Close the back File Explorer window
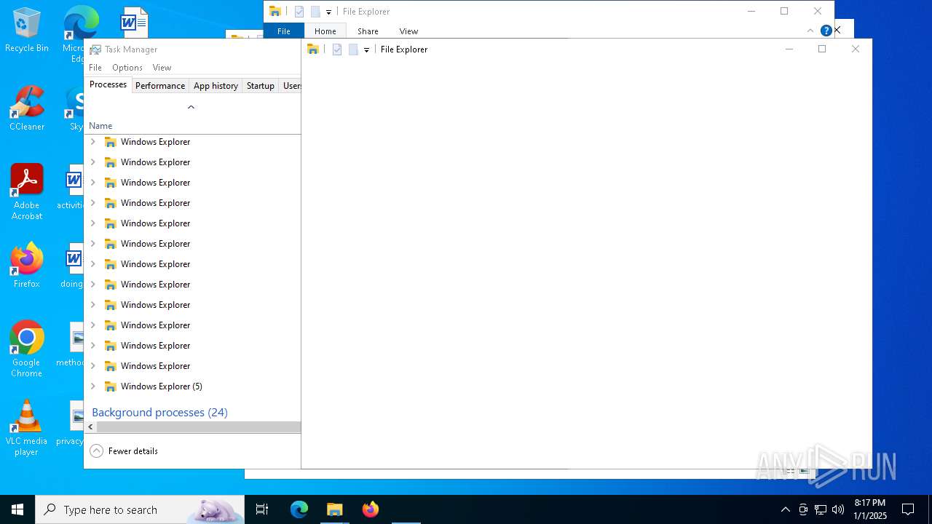 click(818, 11)
